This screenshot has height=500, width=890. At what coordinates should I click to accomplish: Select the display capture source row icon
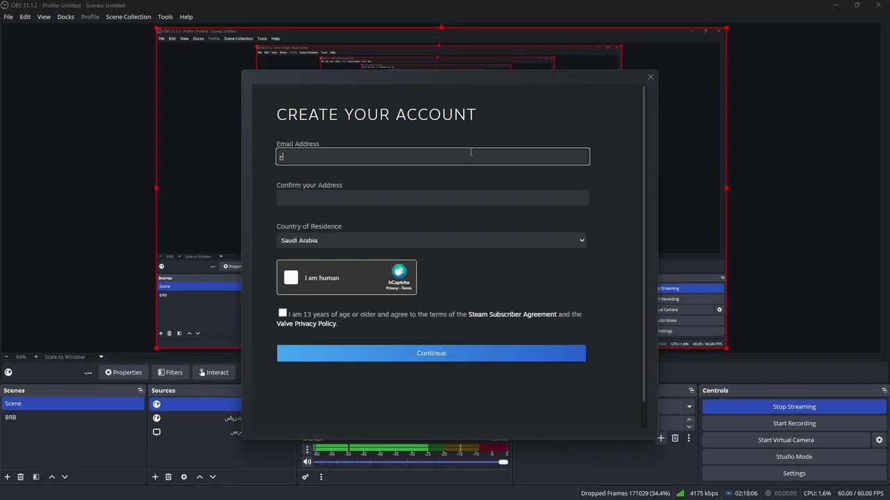coord(156,432)
